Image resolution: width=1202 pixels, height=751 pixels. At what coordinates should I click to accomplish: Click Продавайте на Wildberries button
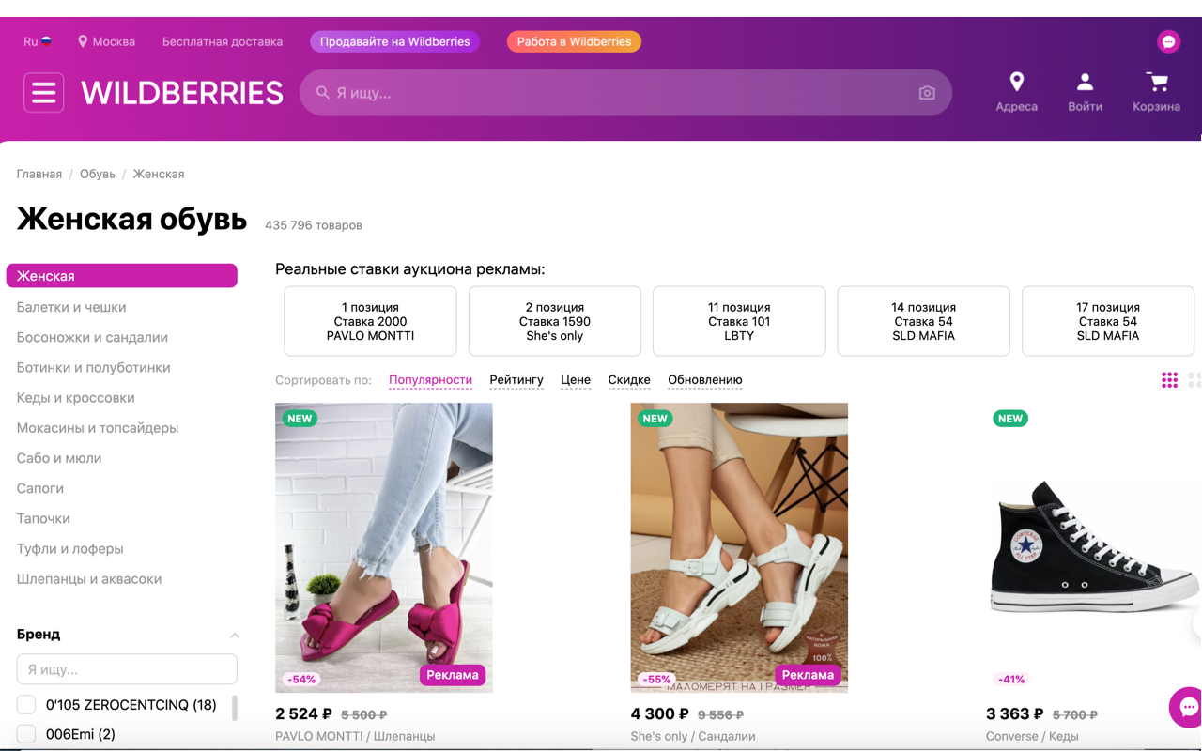[x=394, y=41]
